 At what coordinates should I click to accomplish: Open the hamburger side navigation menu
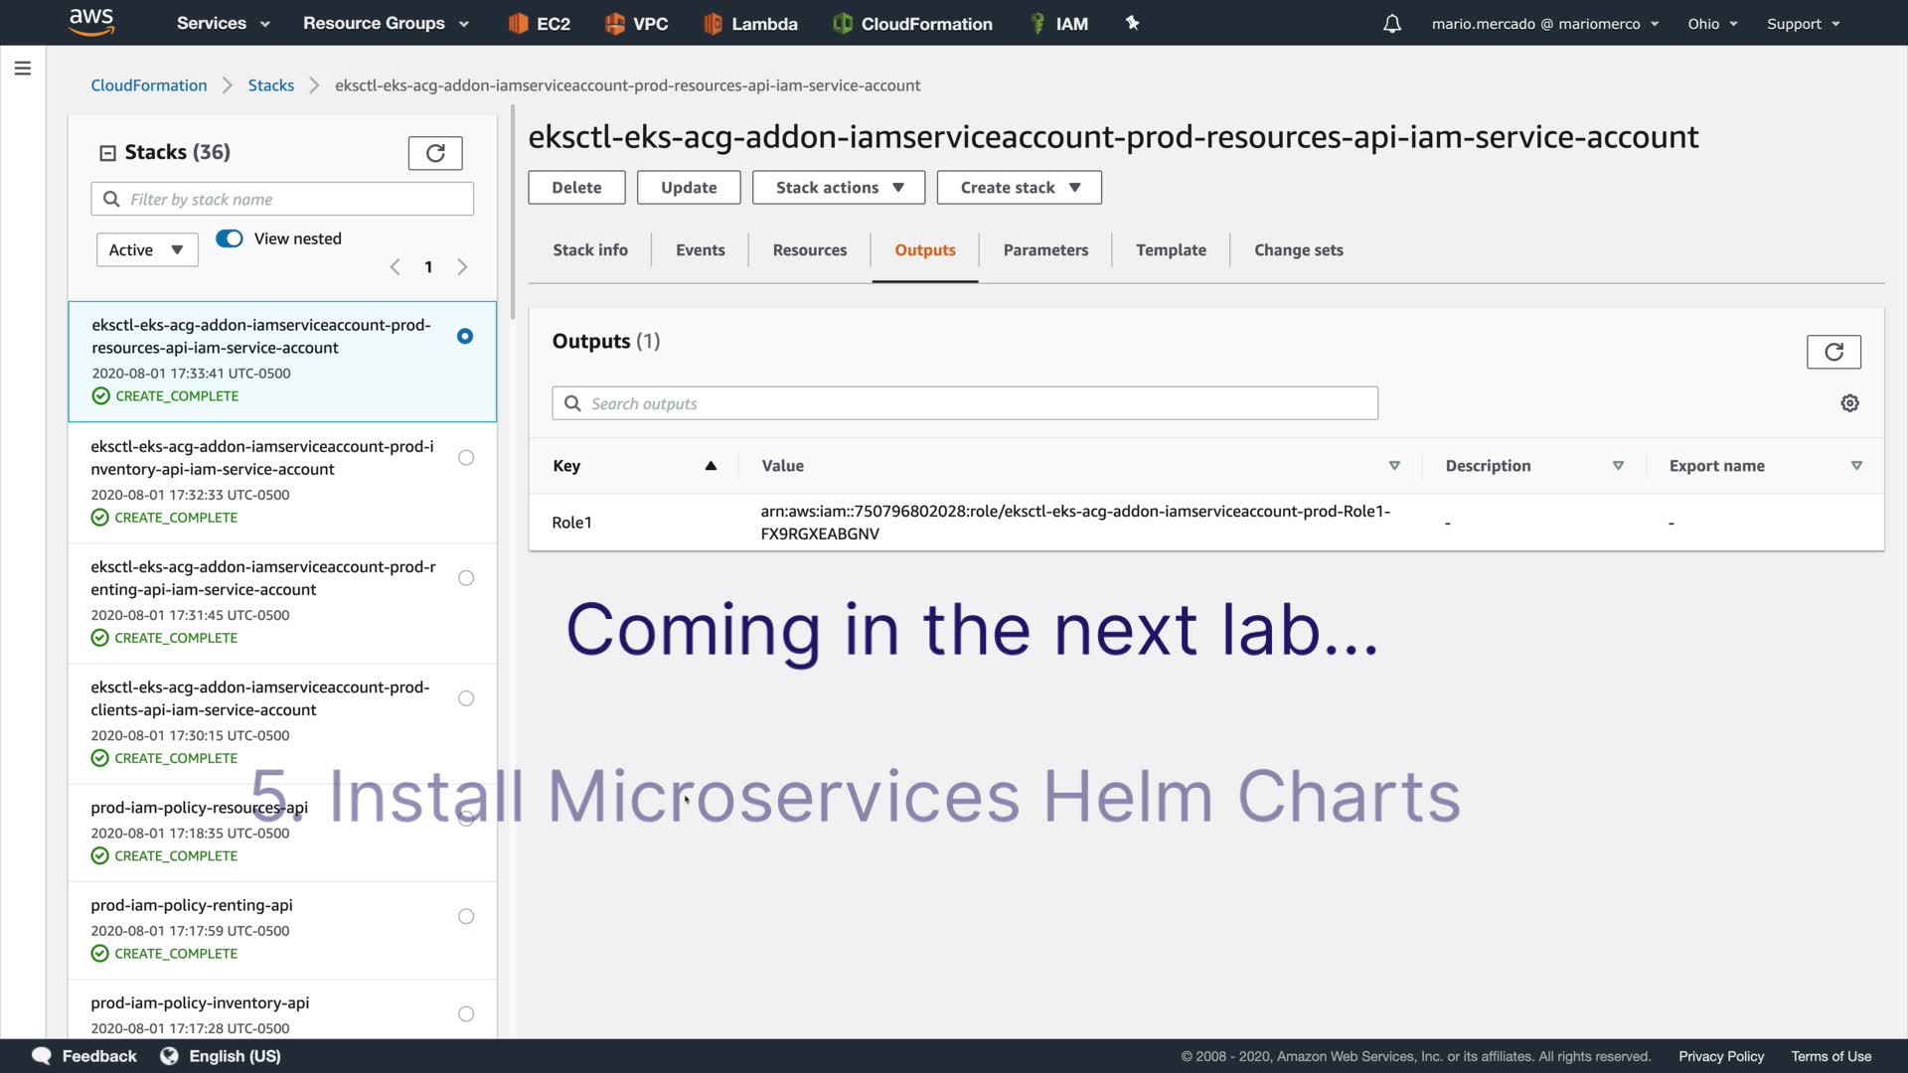coord(23,69)
